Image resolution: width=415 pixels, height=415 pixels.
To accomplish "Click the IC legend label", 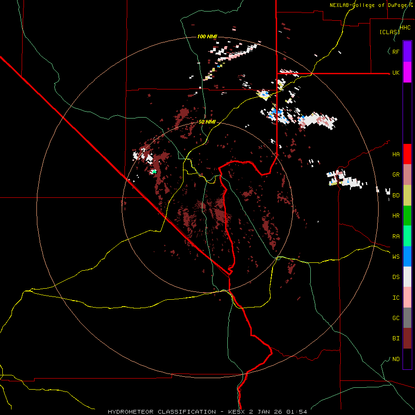I will (396, 298).
